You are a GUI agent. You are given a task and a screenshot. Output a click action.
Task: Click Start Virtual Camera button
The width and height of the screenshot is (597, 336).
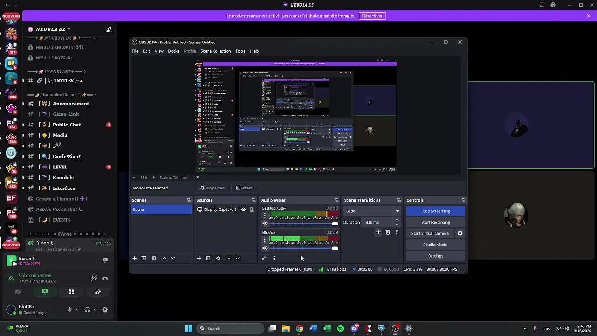click(430, 233)
